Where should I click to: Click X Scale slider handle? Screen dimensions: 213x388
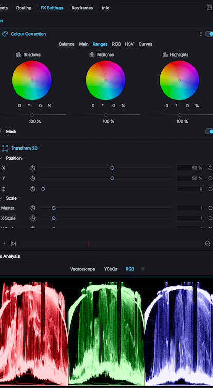(53, 218)
